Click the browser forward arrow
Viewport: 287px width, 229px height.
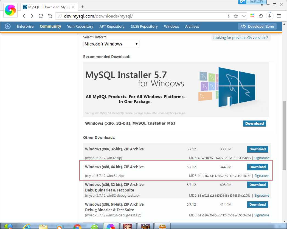[x=32, y=16]
